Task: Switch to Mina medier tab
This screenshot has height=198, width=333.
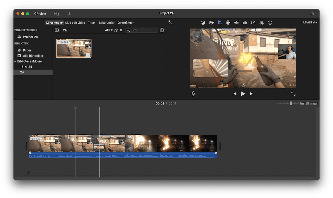Action: click(x=54, y=23)
